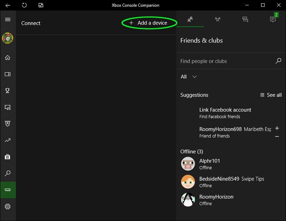Click Add a device button
Viewport: 286px width, 221px height.
(148, 23)
